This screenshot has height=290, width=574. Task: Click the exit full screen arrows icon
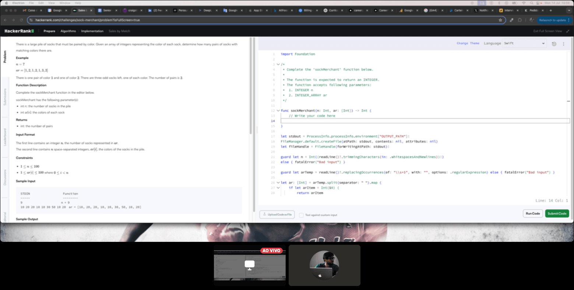coord(568,31)
